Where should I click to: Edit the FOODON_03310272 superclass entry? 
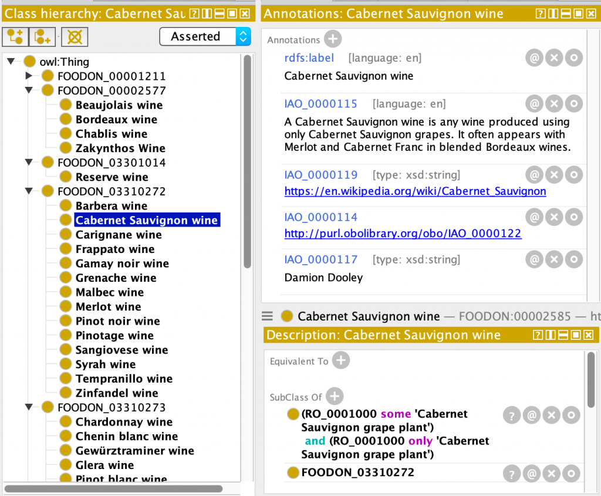pos(571,474)
